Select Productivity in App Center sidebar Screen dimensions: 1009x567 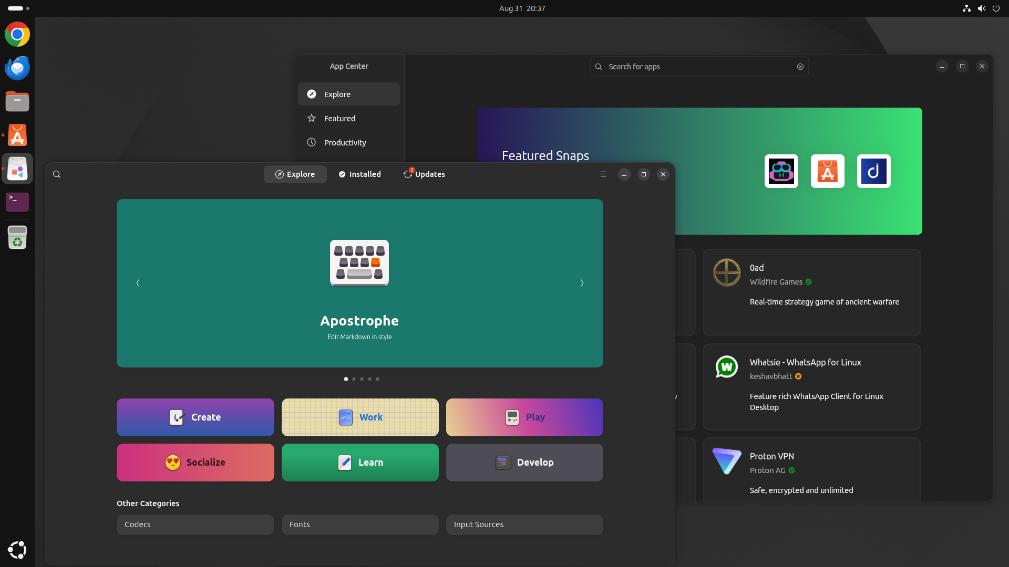point(349,142)
